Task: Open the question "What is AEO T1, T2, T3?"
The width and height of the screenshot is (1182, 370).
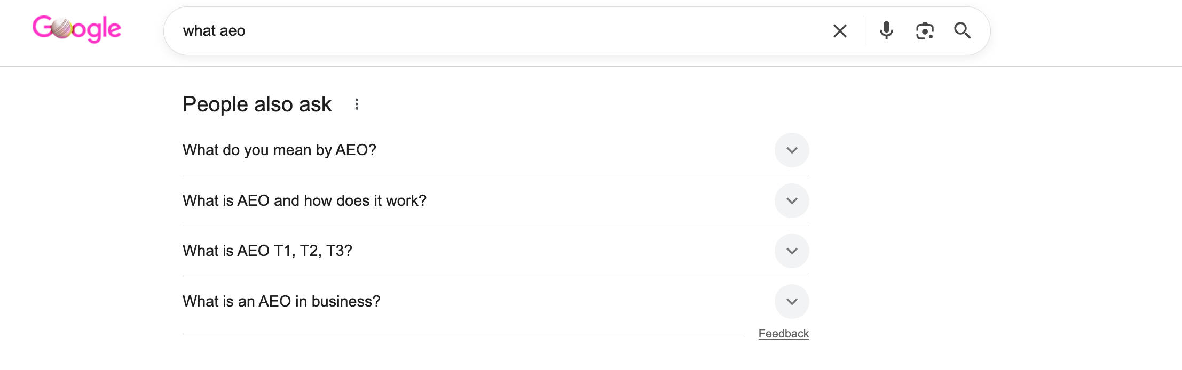Action: click(x=268, y=251)
